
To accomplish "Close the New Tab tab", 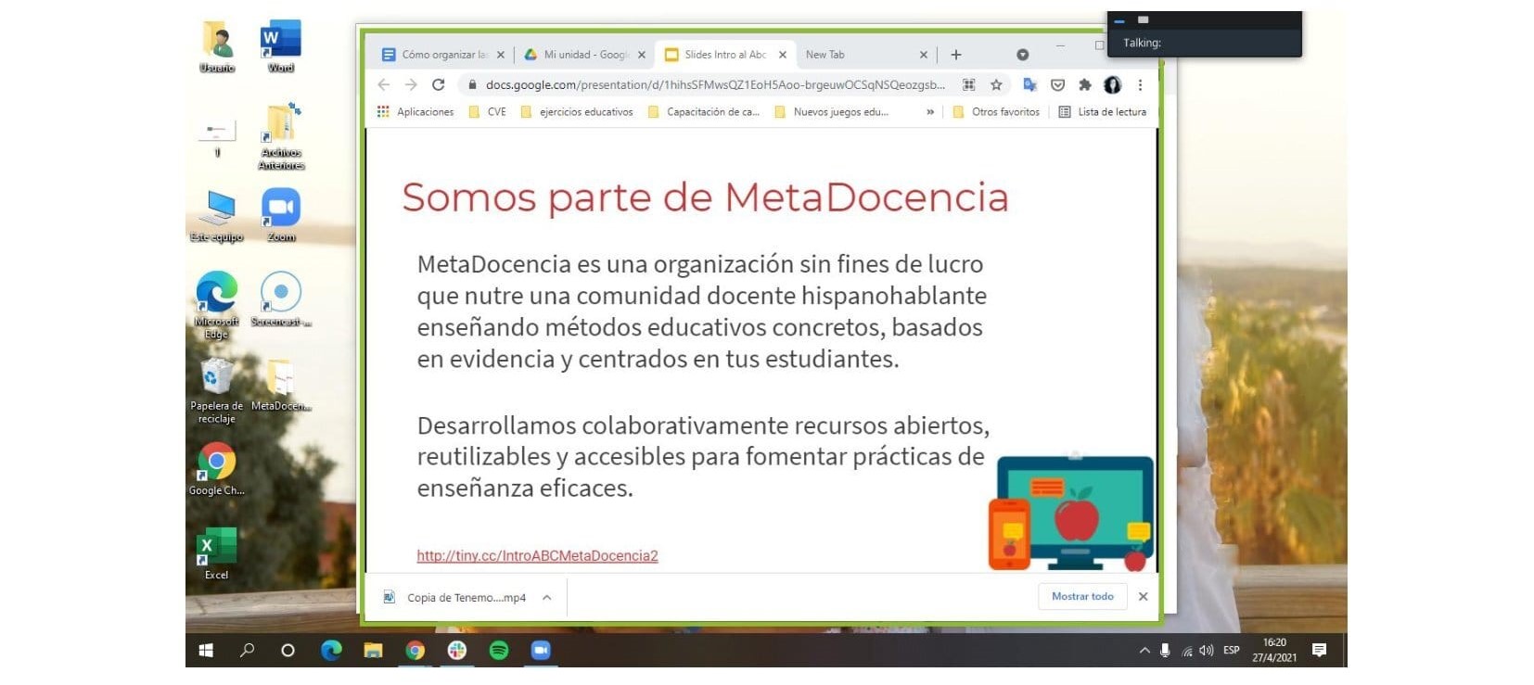I will [923, 55].
